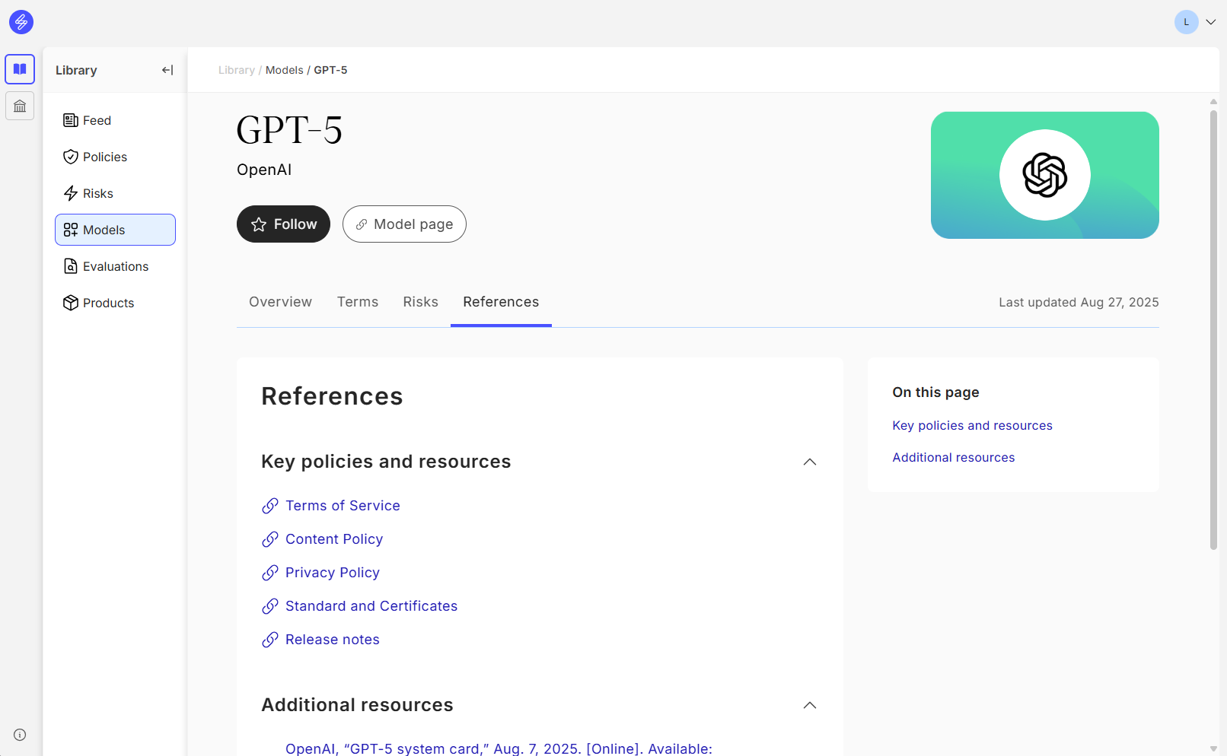Open the Library book icon in left rail
The width and height of the screenshot is (1227, 756).
pos(20,69)
